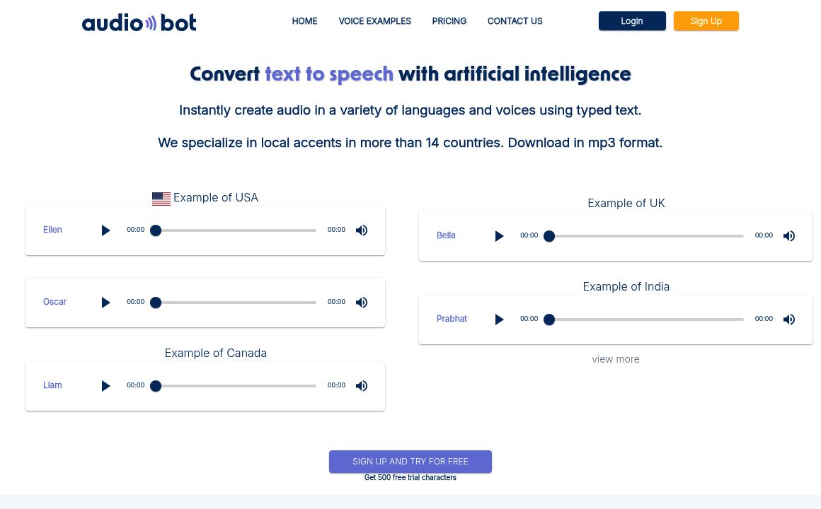This screenshot has width=821, height=509.
Task: Toggle volume off on Oscar's player
Action: (361, 302)
